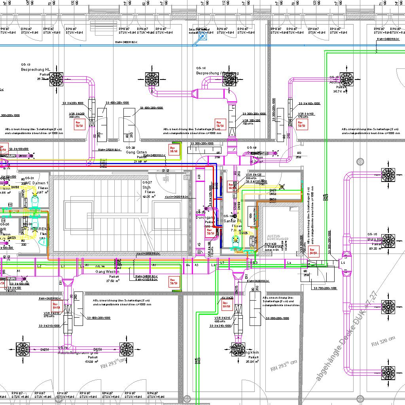Click the AUFZUG DURCHLADER text
The width and height of the screenshot is (405, 405).
(x=278, y=237)
